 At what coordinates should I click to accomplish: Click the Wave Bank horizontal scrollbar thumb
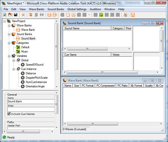pyautogui.click(x=93, y=124)
